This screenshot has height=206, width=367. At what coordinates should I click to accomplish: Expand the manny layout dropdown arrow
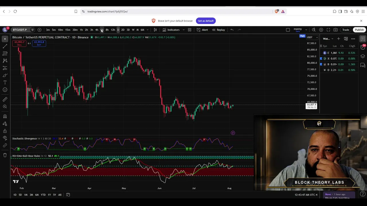pyautogui.click(x=306, y=30)
